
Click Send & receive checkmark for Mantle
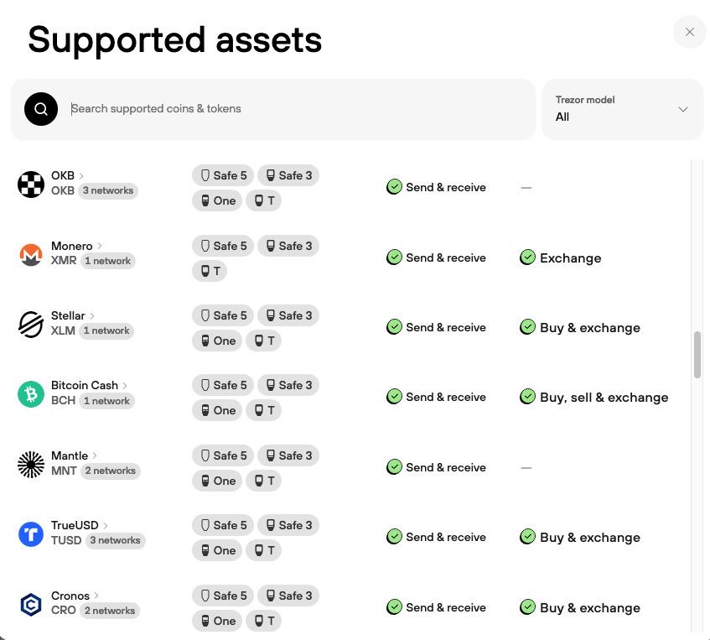click(x=394, y=467)
